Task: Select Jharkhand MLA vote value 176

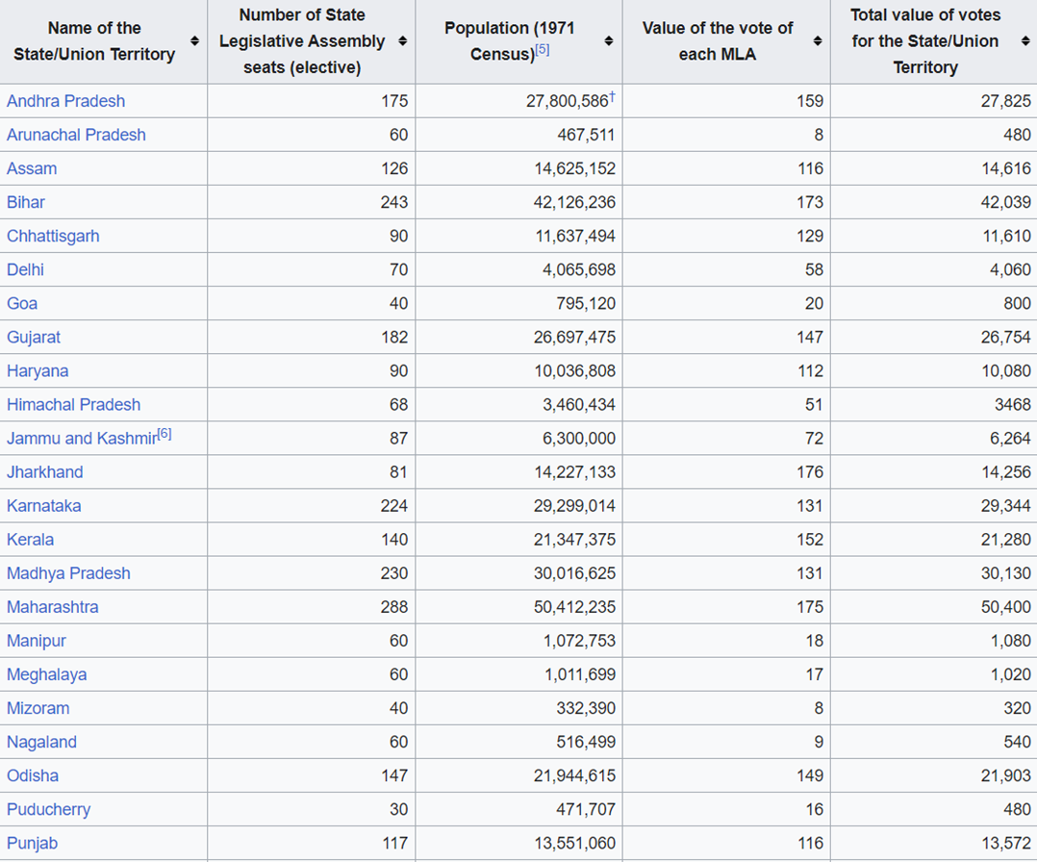Action: click(x=810, y=472)
